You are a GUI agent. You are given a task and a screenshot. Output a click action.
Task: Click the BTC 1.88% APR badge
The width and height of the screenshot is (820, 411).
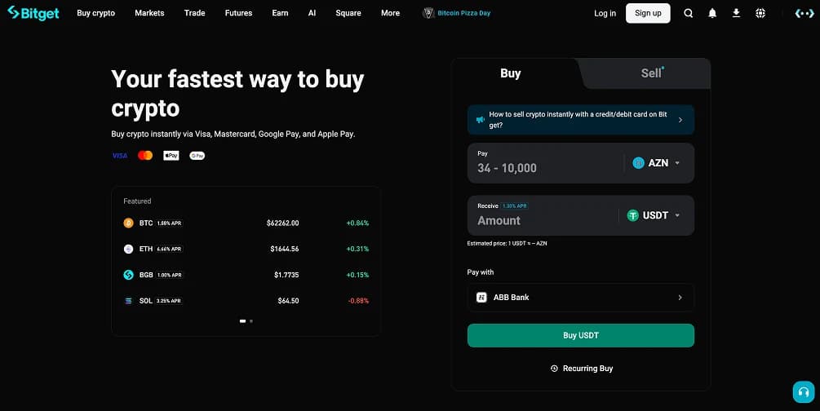click(170, 223)
